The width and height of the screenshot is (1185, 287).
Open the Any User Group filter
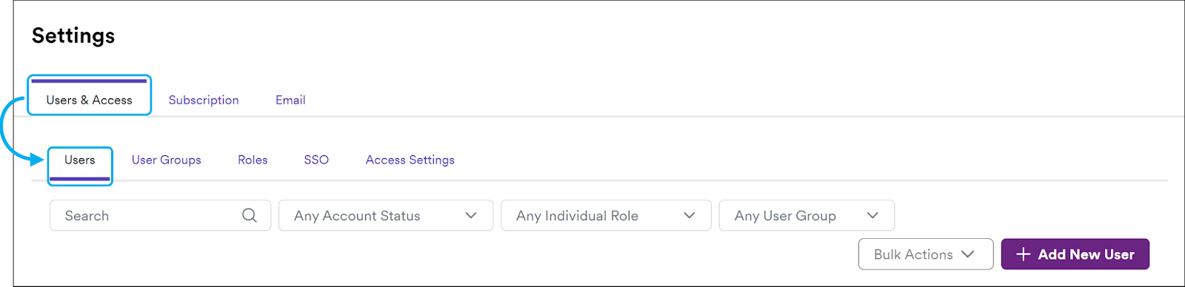tap(807, 215)
